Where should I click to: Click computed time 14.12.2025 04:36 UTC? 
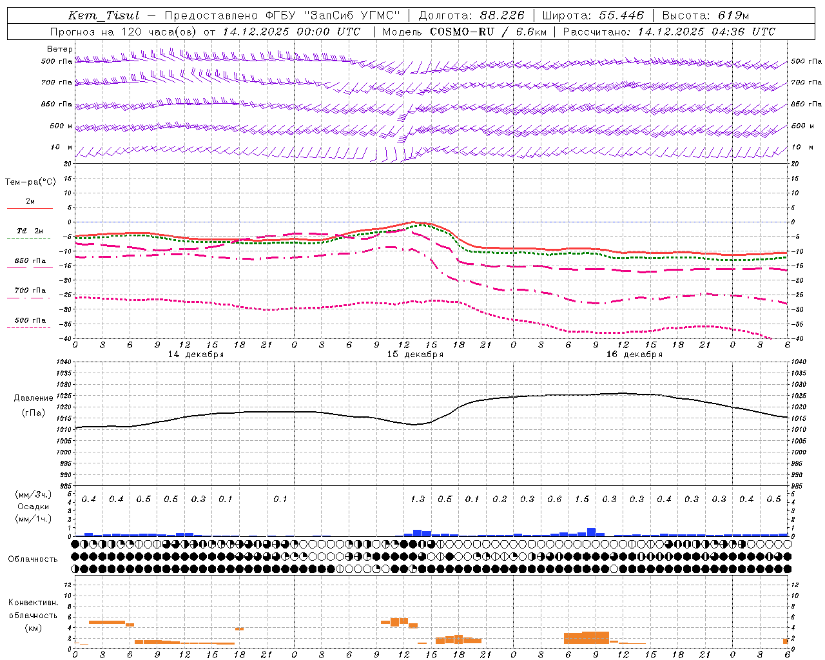click(x=706, y=31)
